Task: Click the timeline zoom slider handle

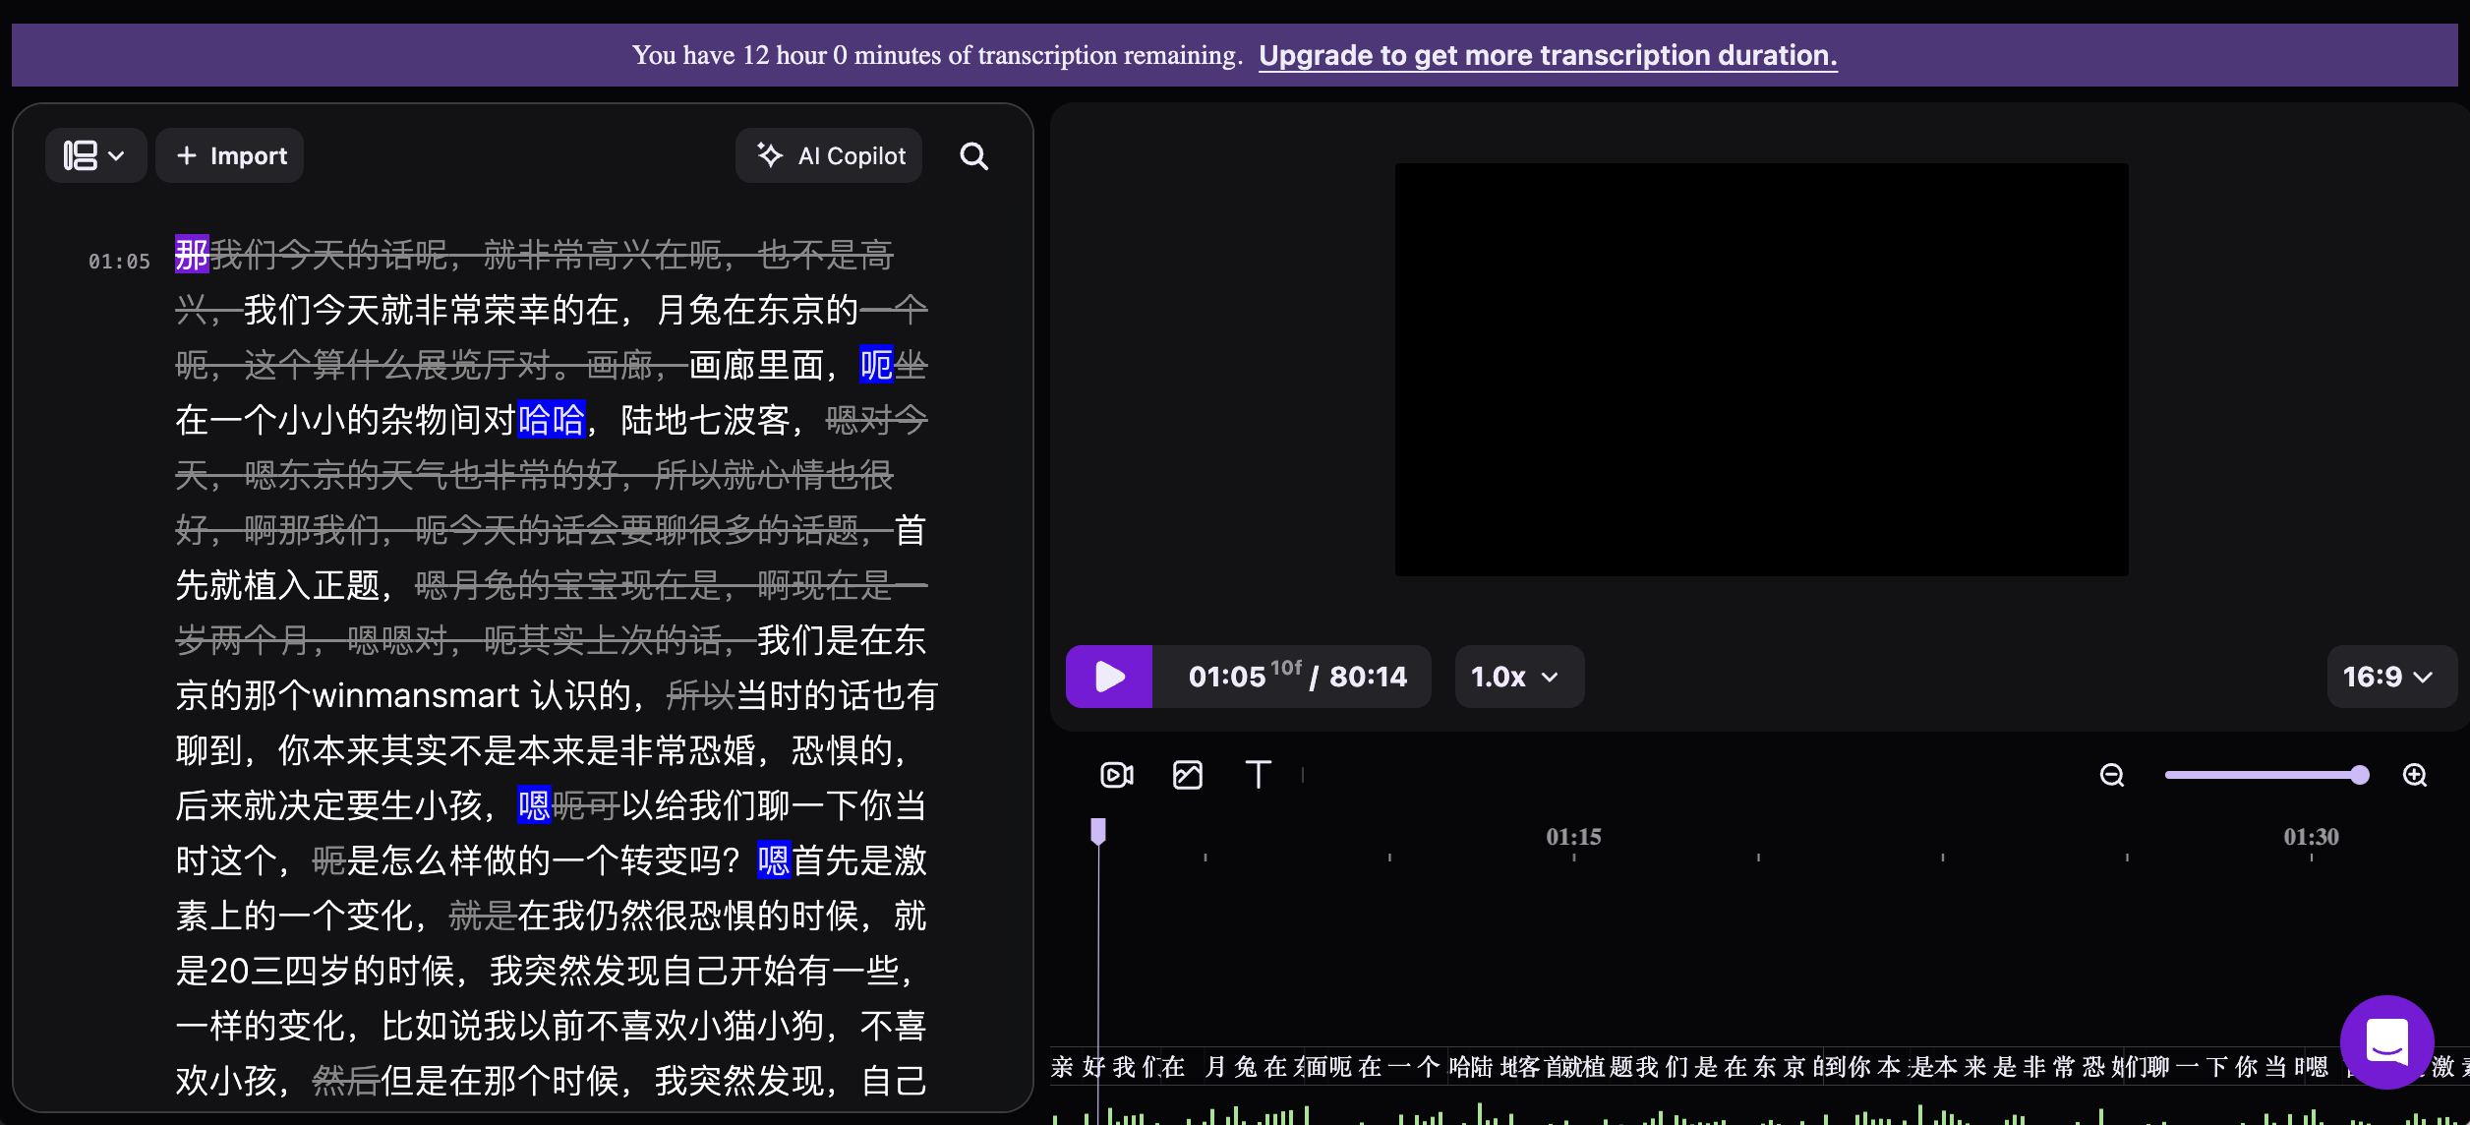Action: (x=2359, y=775)
